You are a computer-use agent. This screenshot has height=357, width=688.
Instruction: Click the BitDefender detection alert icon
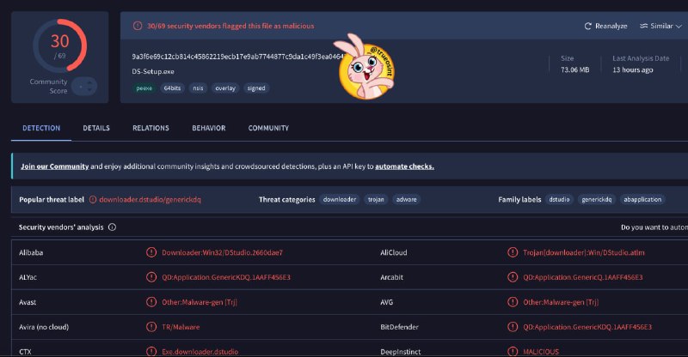[x=513, y=327]
